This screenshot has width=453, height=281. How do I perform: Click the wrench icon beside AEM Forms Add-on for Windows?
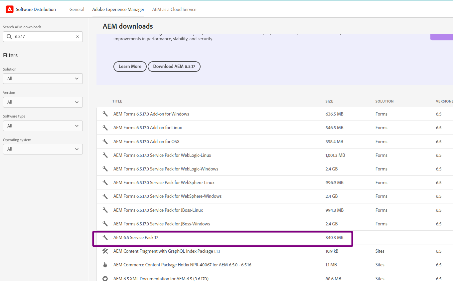coord(105,114)
